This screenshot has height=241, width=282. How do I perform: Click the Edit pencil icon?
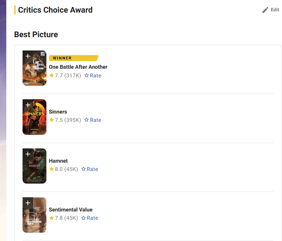[265, 10]
